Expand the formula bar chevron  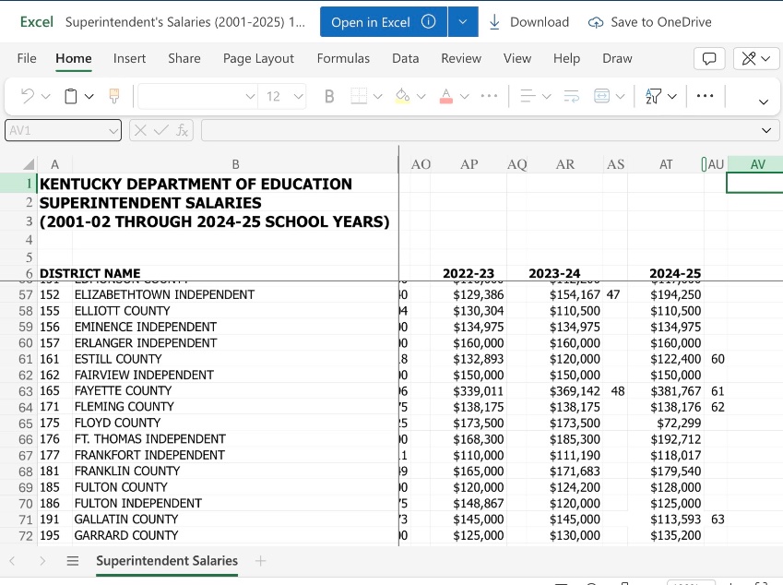pyautogui.click(x=766, y=130)
